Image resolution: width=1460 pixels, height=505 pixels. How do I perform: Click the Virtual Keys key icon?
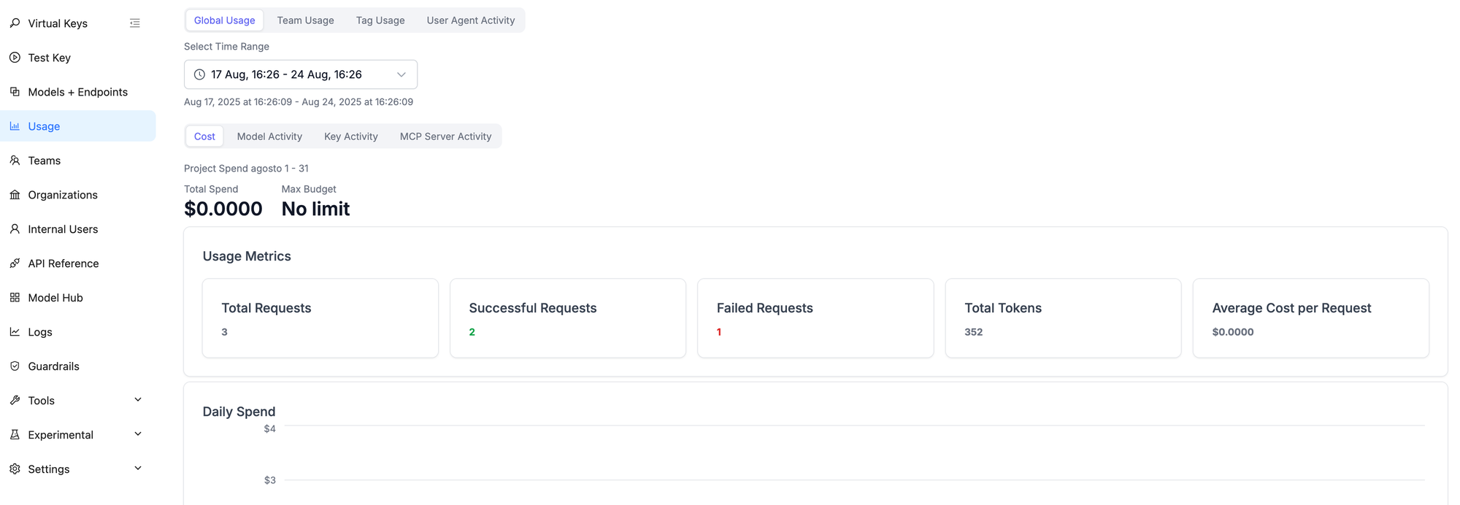point(15,23)
